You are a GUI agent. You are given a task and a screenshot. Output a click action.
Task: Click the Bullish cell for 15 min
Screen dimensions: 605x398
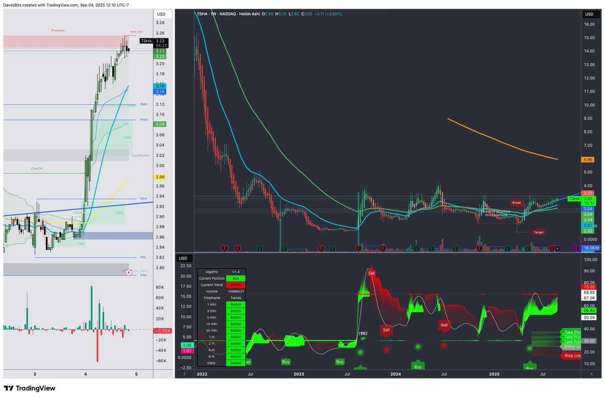pyautogui.click(x=236, y=324)
